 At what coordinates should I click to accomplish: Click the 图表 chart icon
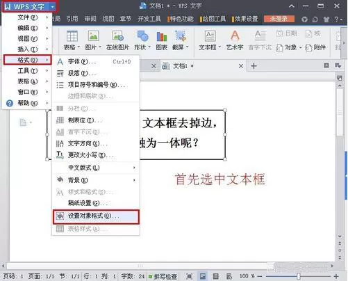click(x=162, y=36)
